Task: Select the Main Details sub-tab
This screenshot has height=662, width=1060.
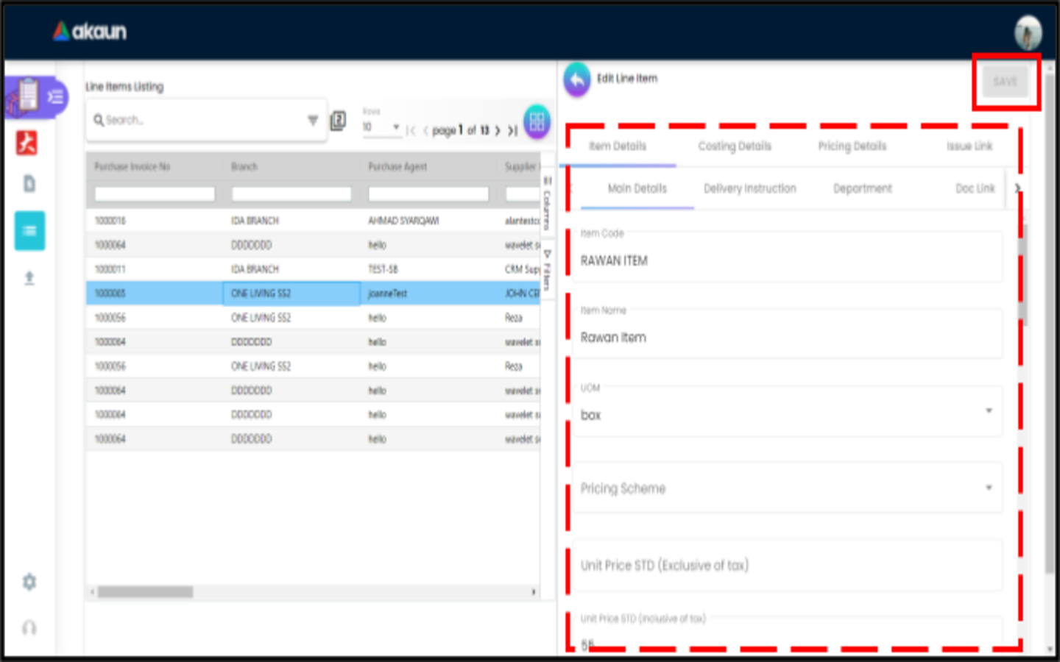Action: pos(637,189)
